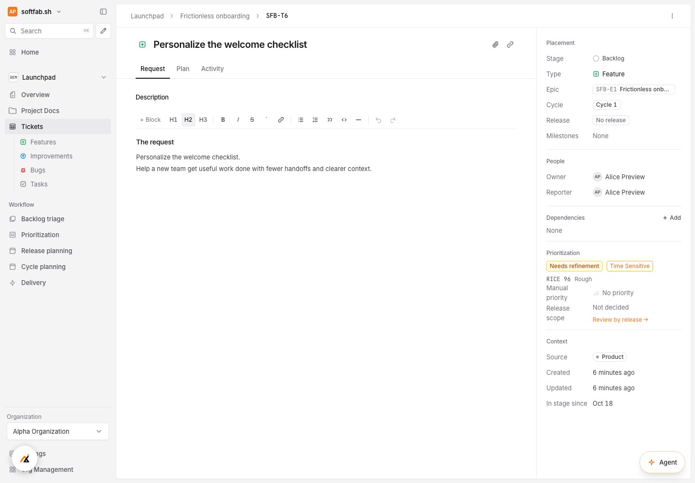The width and height of the screenshot is (695, 483).
Task: Insert a numbered list
Action: 315,120
